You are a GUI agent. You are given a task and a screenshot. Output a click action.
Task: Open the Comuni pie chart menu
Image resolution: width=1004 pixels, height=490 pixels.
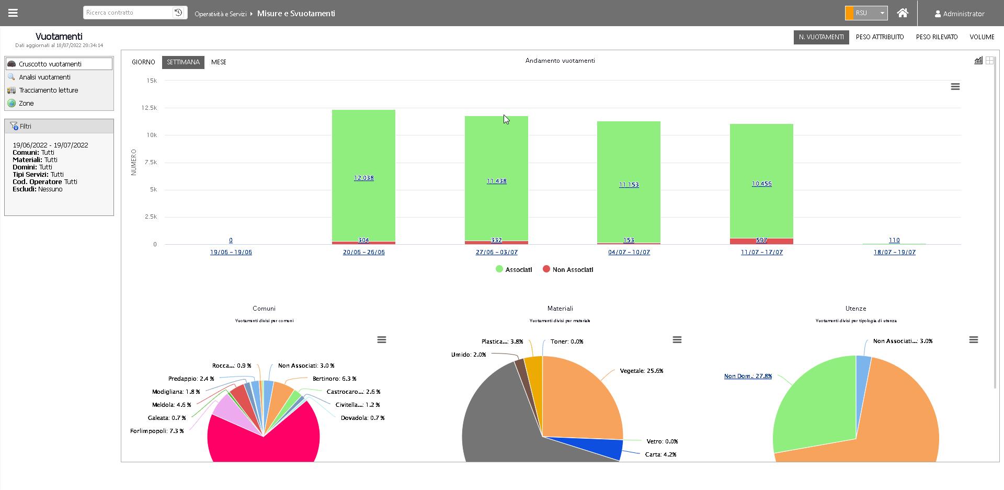[x=382, y=340]
